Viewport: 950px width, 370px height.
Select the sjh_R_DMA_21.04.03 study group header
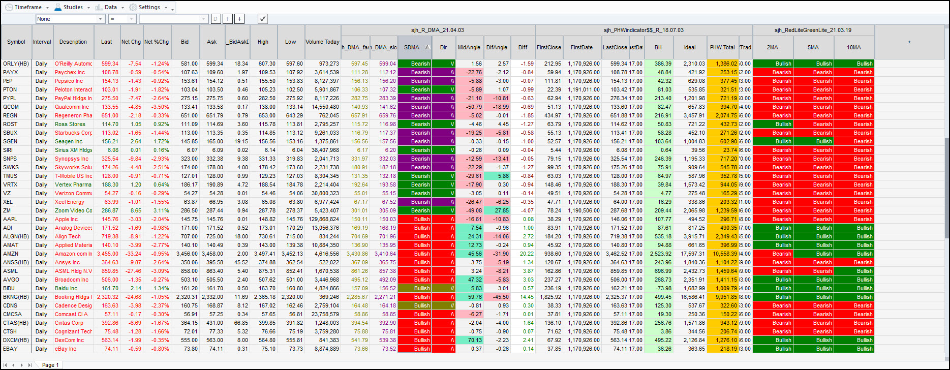point(438,30)
